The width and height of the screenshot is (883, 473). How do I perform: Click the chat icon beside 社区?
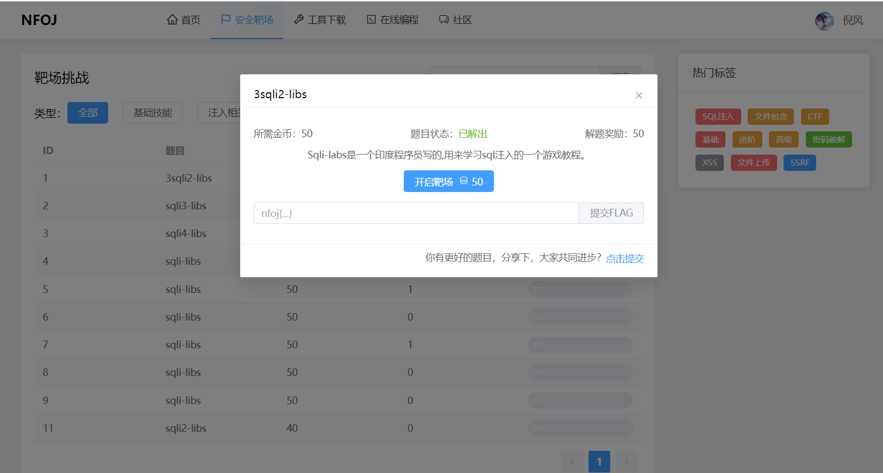(x=444, y=20)
